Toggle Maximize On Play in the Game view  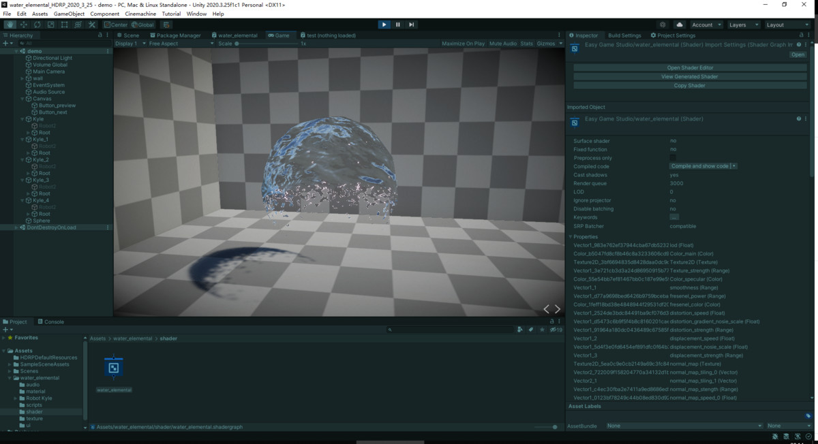462,43
